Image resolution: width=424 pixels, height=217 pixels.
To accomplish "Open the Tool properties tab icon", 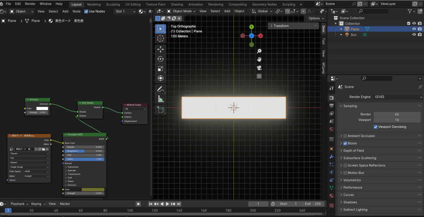I will (x=331, y=88).
